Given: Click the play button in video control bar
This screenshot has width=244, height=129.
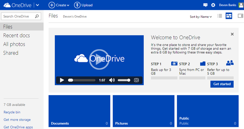Looking at the screenshot, I should (62, 80).
